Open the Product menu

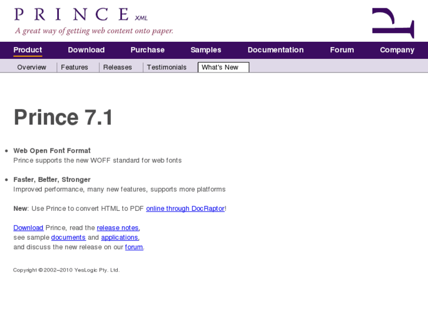pos(28,50)
